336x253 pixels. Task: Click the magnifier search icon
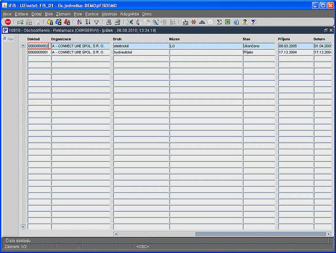coord(155,22)
